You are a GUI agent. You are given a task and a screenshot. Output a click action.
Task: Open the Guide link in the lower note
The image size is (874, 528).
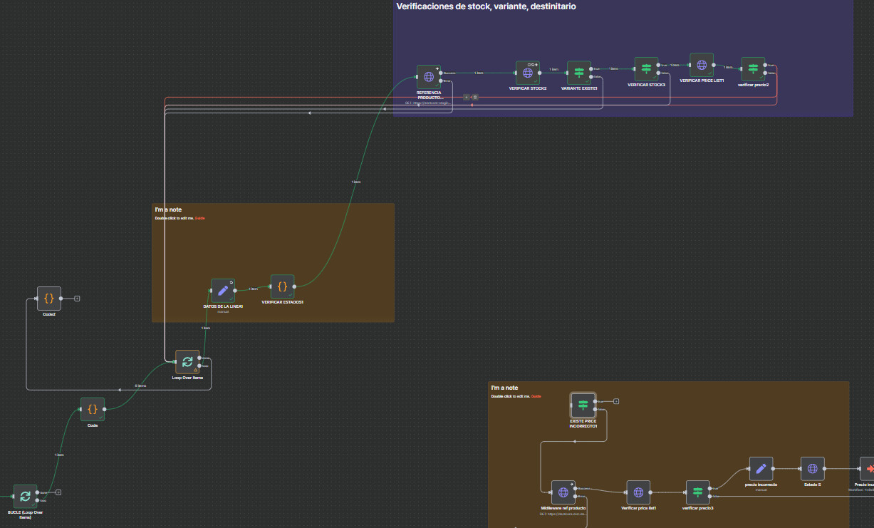(536, 396)
